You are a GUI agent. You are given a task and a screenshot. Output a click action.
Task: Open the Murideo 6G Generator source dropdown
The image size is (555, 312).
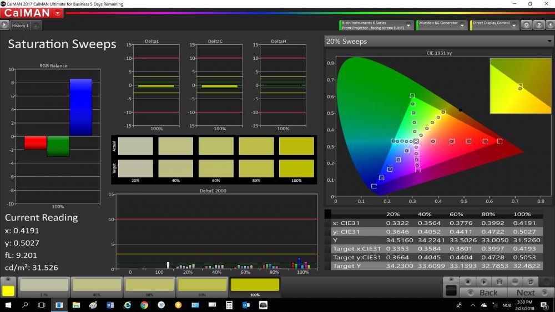tap(462, 25)
